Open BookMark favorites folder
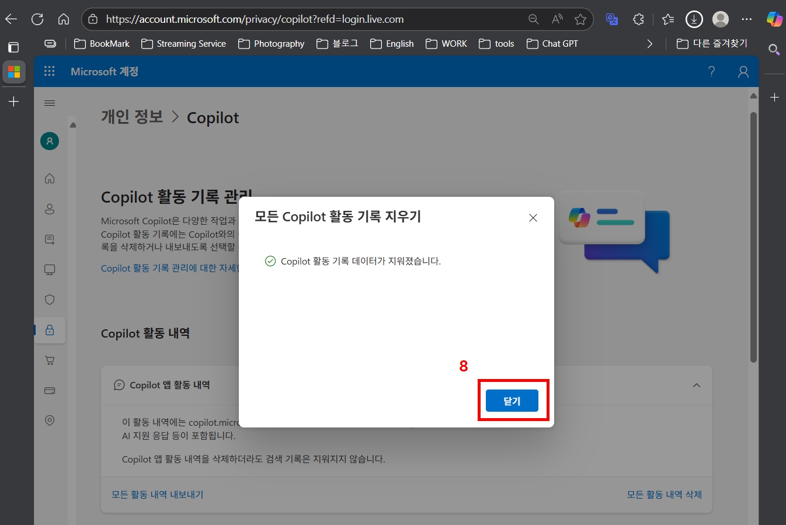The width and height of the screenshot is (786, 525). pyautogui.click(x=102, y=44)
